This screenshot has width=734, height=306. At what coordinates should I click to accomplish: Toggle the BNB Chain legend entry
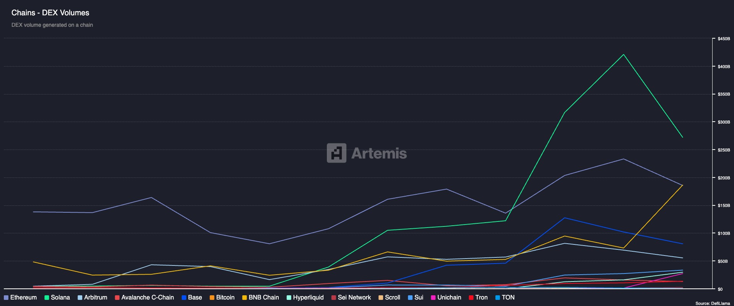click(260, 298)
